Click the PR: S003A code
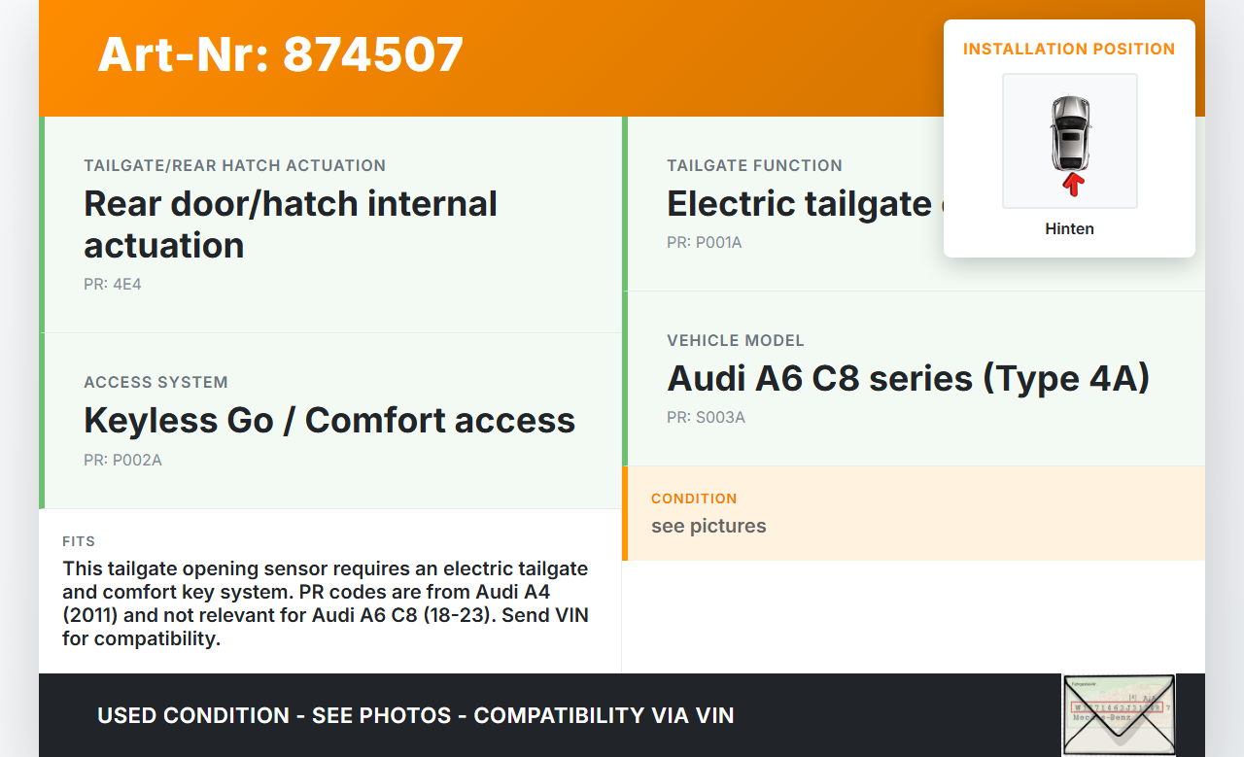Screen dimensions: 1244x757 tap(706, 418)
